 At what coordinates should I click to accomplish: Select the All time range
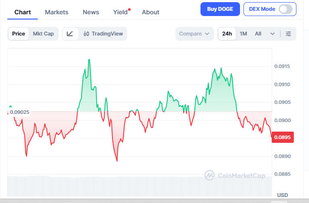coord(258,34)
